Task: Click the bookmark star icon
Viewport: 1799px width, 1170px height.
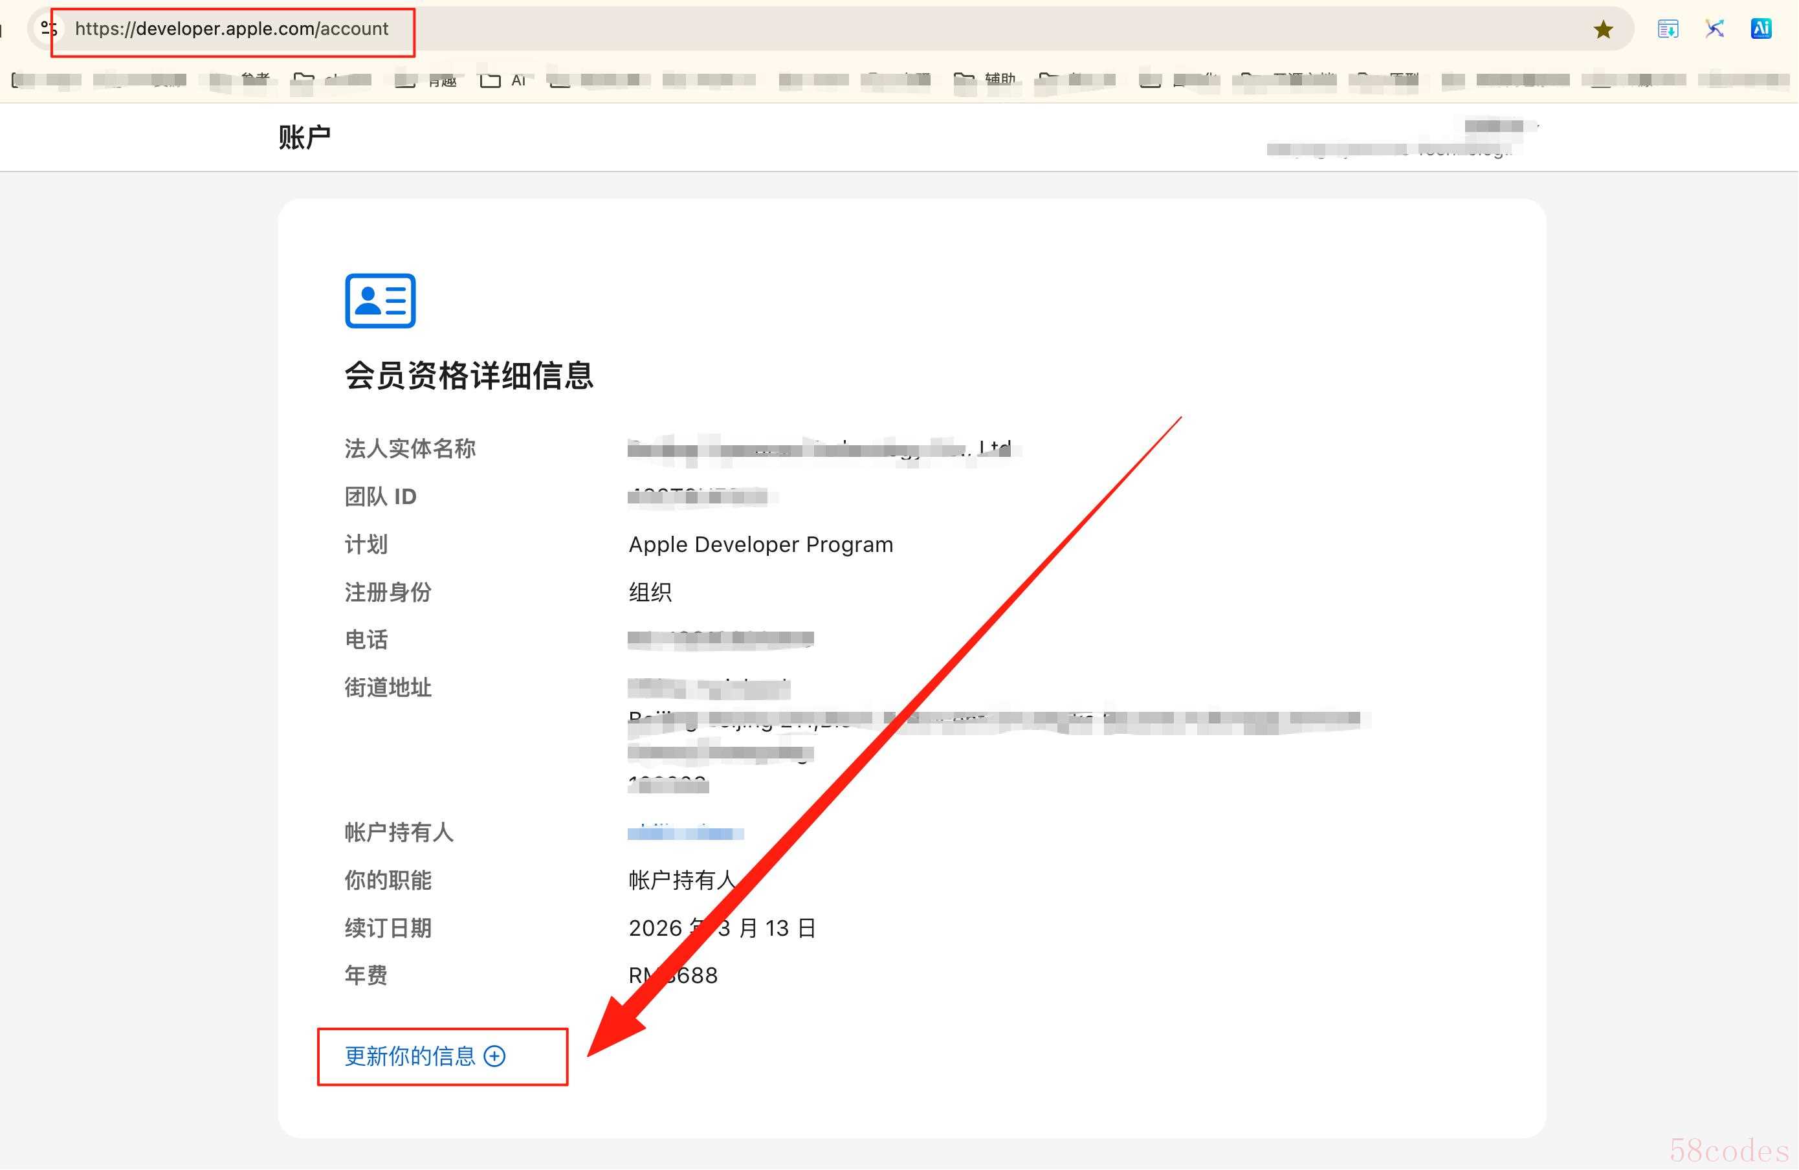Action: tap(1603, 30)
